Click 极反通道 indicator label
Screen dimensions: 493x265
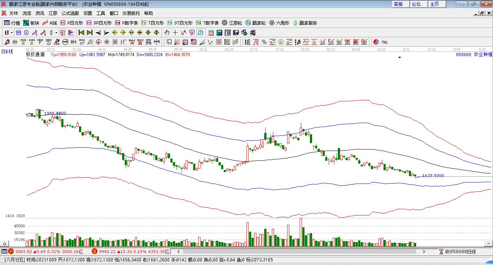point(36,55)
